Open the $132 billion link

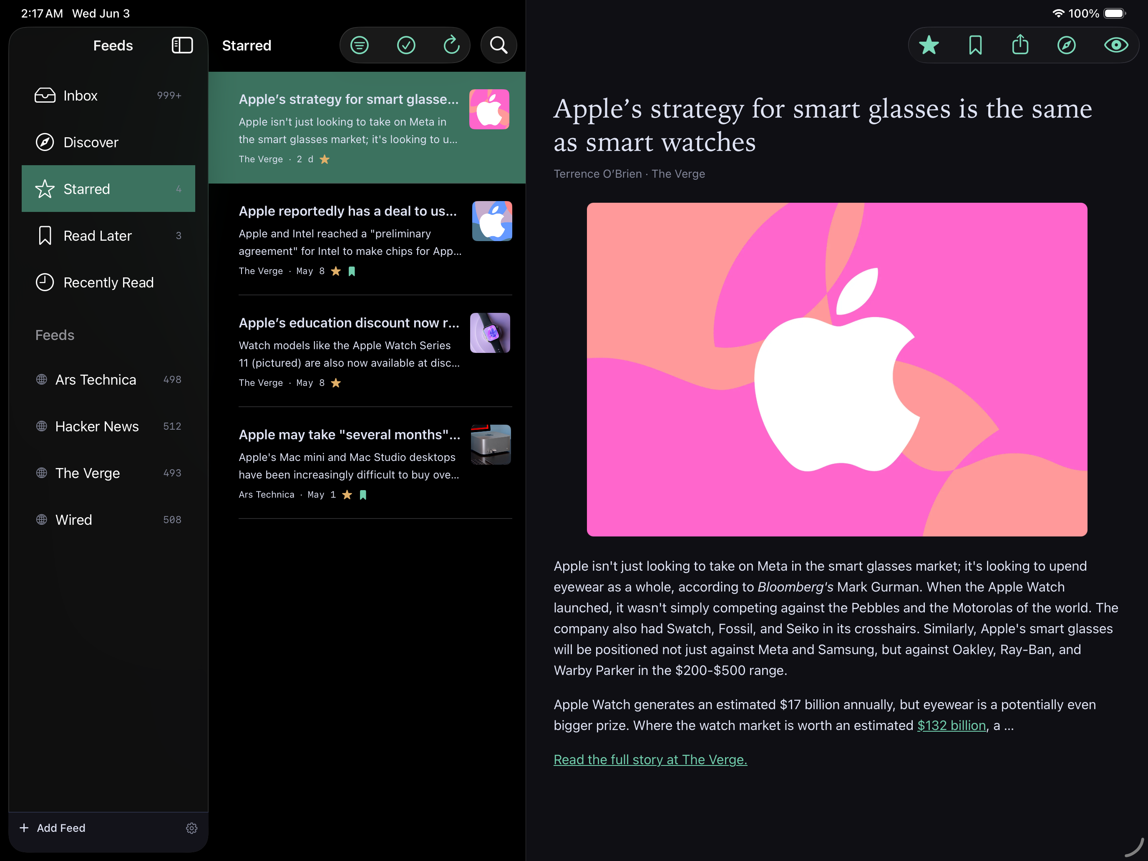tap(951, 725)
